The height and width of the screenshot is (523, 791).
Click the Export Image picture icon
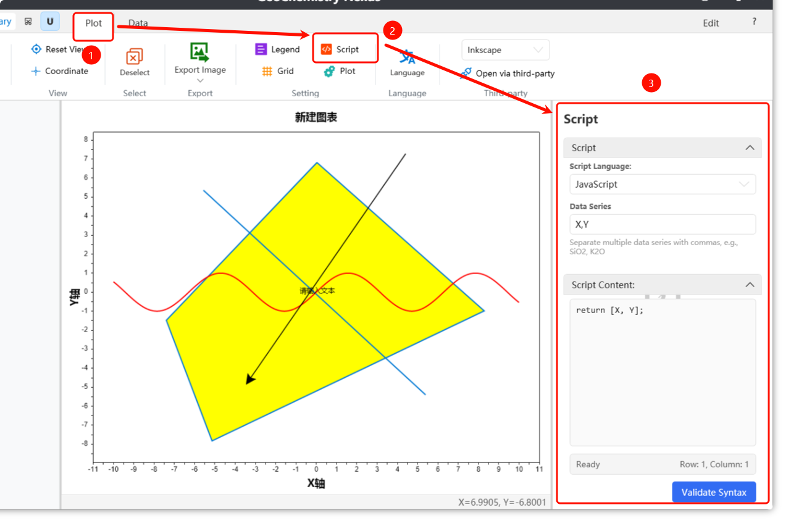199,52
